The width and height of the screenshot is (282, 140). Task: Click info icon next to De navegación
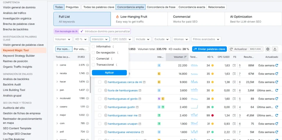coord(118,53)
